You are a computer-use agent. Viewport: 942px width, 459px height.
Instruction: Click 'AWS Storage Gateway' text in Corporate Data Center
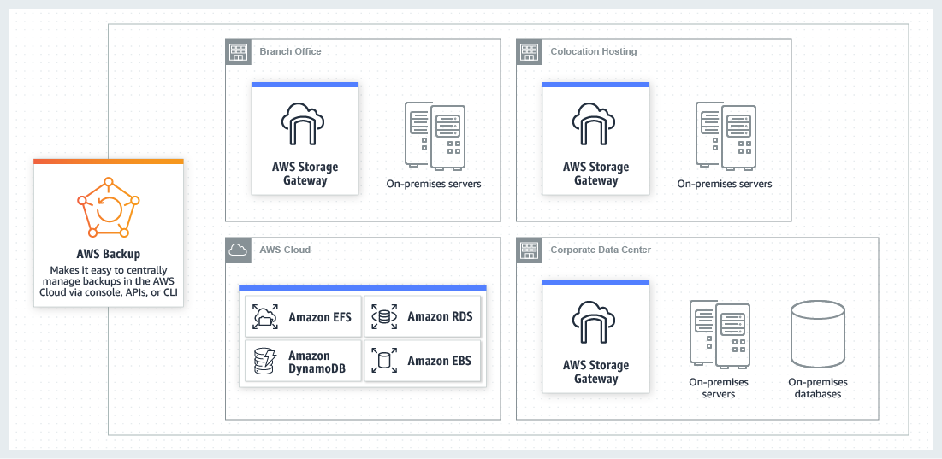(596, 372)
